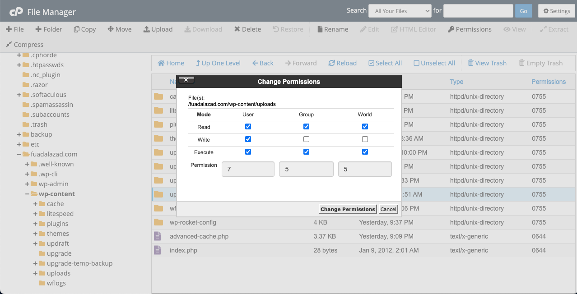Click the Rename toolbar button
Image resolution: width=577 pixels, height=294 pixels.
pyautogui.click(x=333, y=29)
